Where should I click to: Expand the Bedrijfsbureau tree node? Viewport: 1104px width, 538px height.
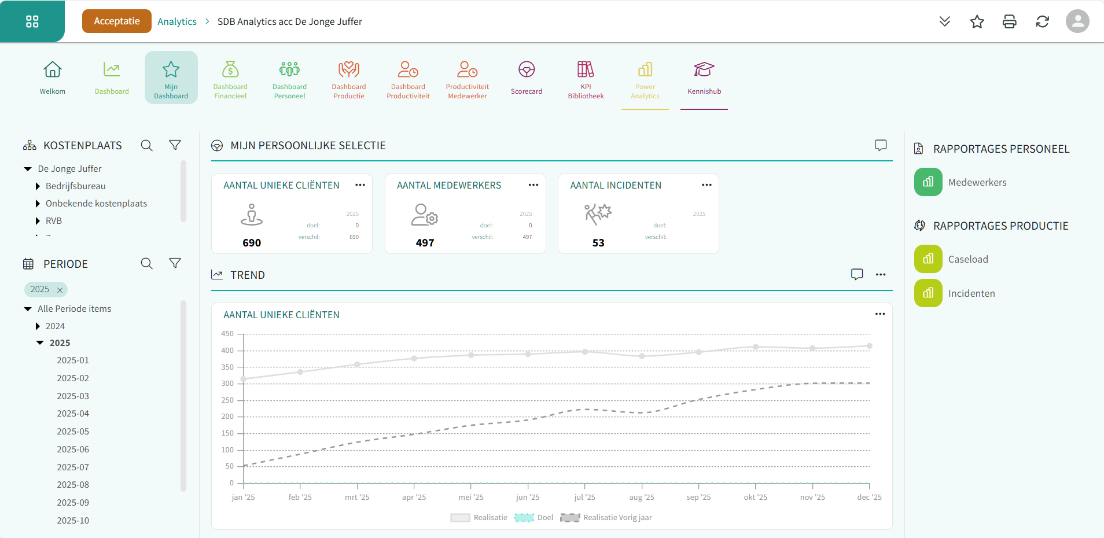coord(38,186)
